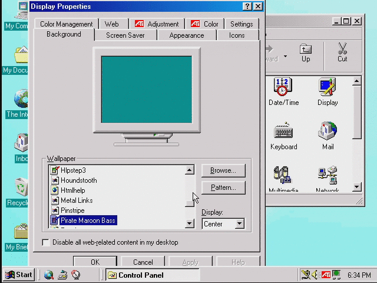Viewport: 377px width, 283px height.
Task: Click the wallpaper list scrollbar thumb
Action: (190, 203)
